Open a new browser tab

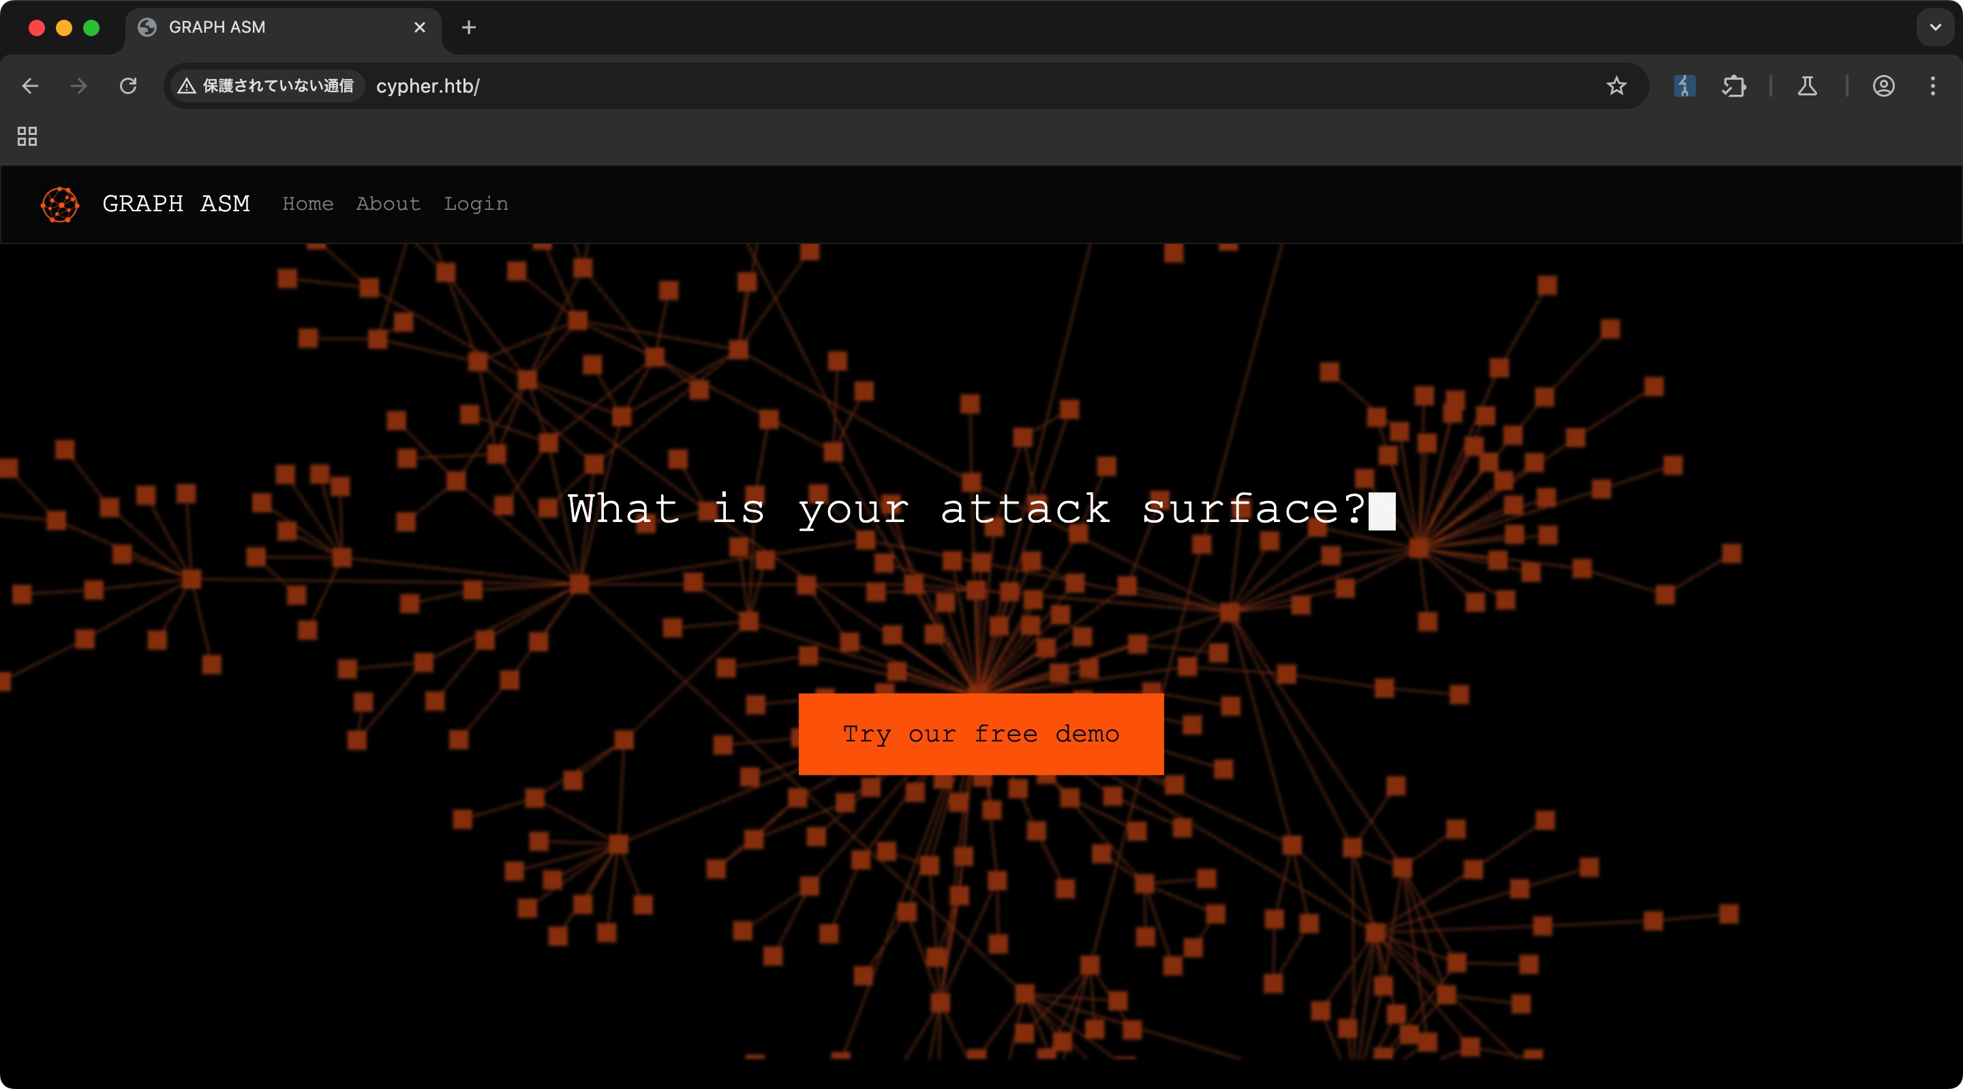pyautogui.click(x=469, y=27)
